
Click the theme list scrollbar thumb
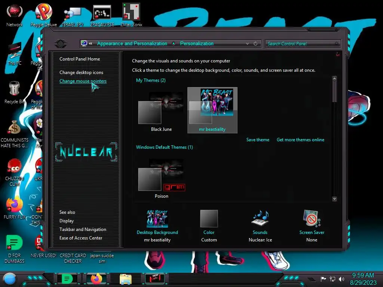(x=335, y=92)
